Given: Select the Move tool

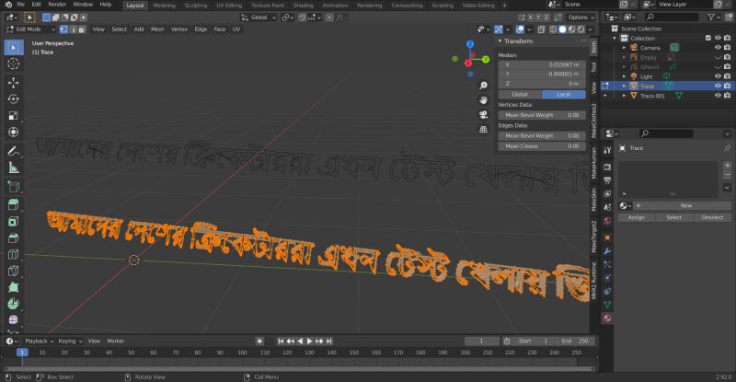Looking at the screenshot, I should click(14, 83).
